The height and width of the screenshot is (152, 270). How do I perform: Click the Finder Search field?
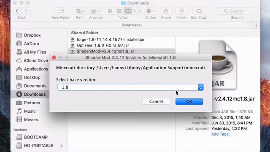[x=237, y=11]
